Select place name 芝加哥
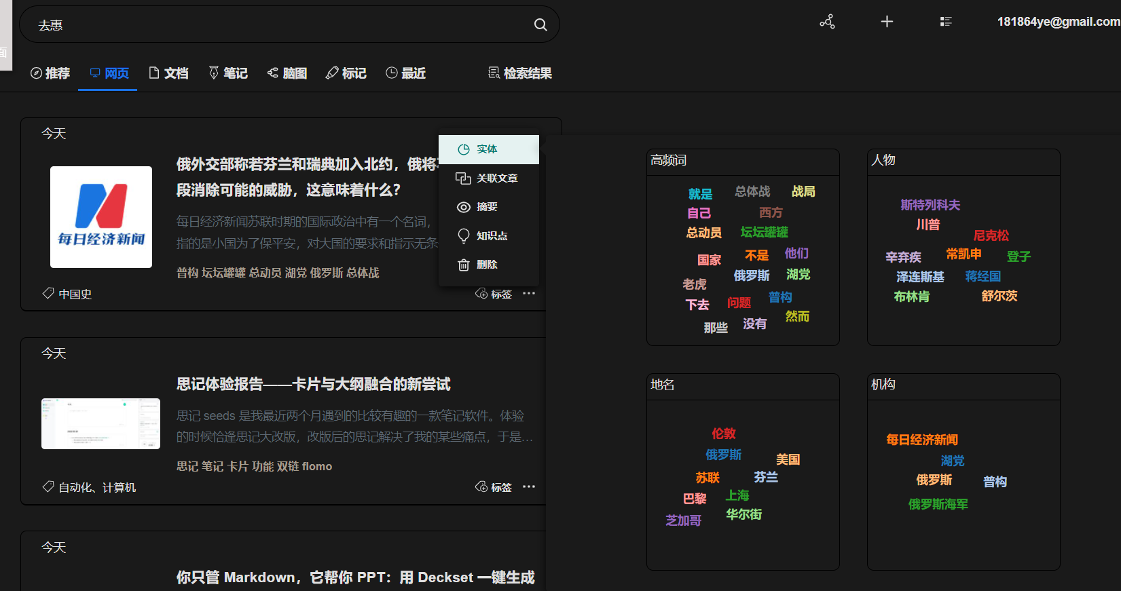Screen dimensions: 1121x591 (683, 520)
